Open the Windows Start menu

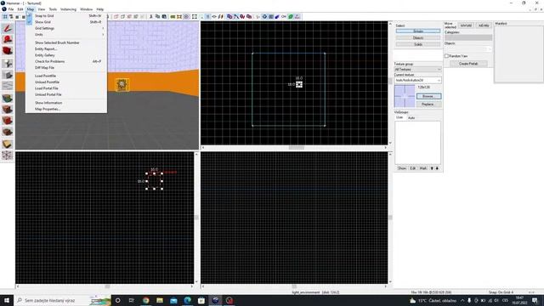[7, 300]
